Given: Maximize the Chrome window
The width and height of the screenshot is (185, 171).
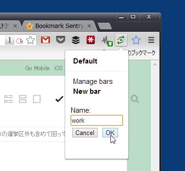Looking at the screenshot, I should pyautogui.click(x=133, y=17).
